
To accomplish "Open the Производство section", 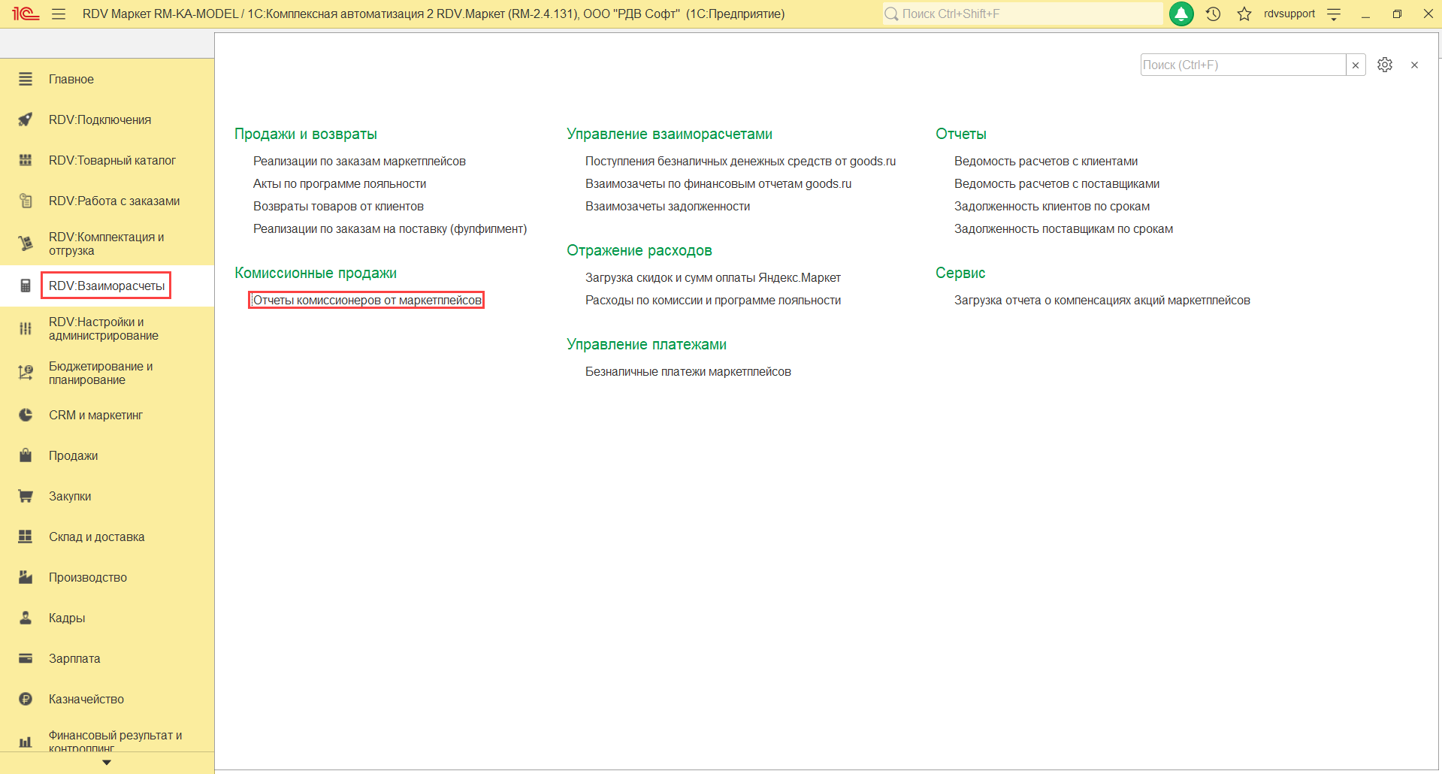I will point(88,577).
